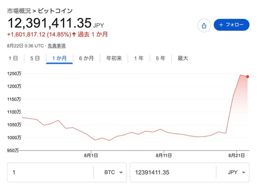258x185 pixels.
Task: Show the 年初来 chart range
Action: (114, 58)
